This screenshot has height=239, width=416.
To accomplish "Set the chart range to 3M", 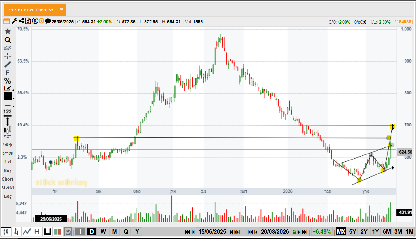I will click(x=398, y=232).
